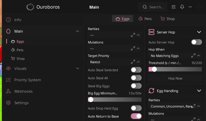Click the minimize dash icon in header
Screen dimensions: 206x121
click(190, 7)
